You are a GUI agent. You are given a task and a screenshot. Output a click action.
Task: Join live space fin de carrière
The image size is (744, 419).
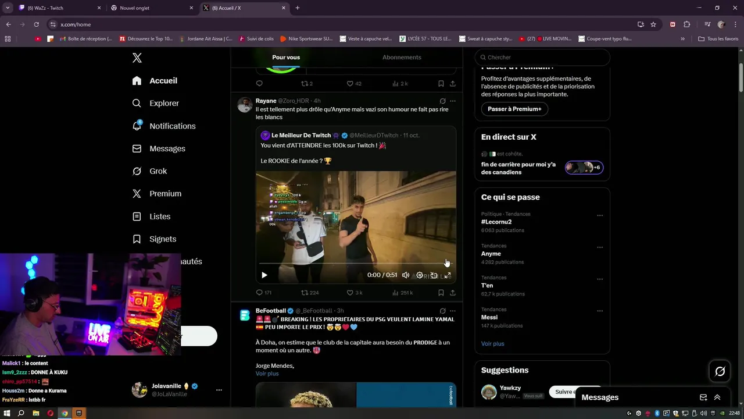pyautogui.click(x=584, y=168)
